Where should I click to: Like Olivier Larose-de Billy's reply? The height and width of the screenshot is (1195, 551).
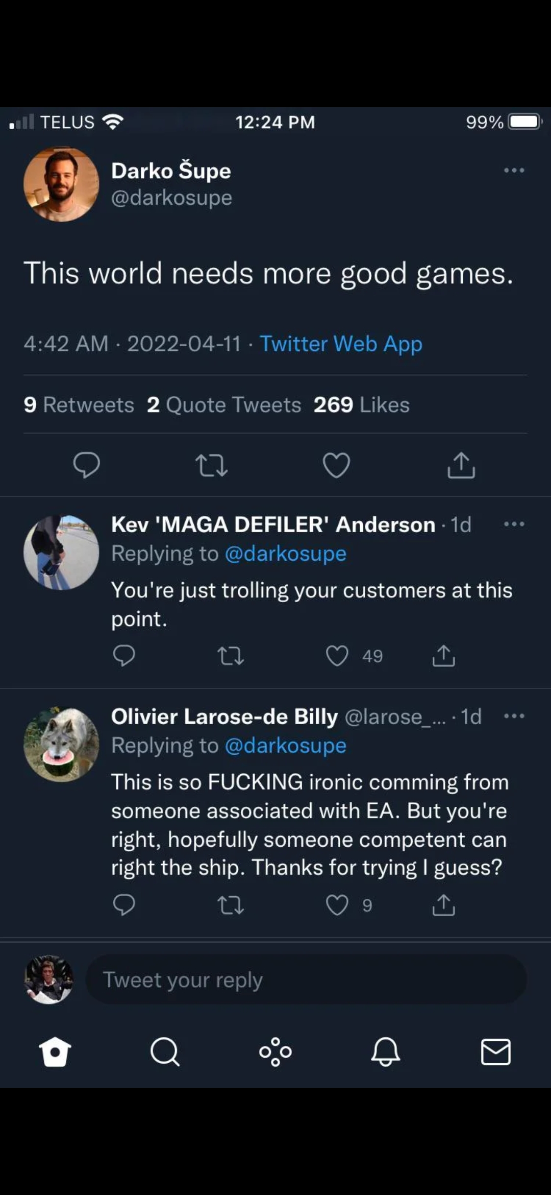[337, 905]
